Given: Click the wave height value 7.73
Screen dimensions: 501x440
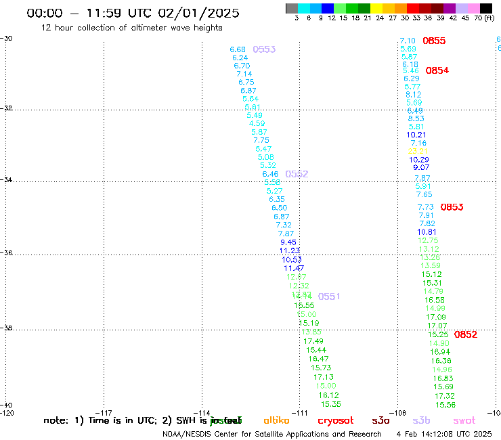Looking at the screenshot, I should click(426, 207).
